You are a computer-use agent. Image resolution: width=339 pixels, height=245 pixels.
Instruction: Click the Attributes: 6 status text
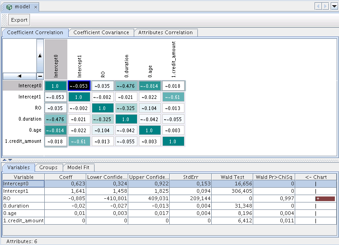point(22,241)
